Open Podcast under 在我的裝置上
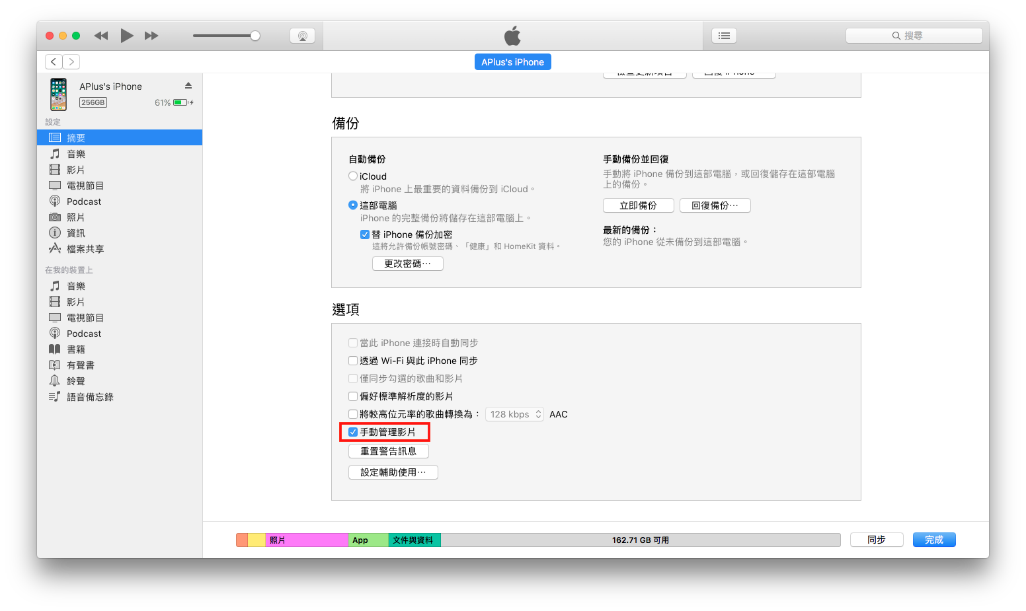The height and width of the screenshot is (611, 1026). [120, 334]
